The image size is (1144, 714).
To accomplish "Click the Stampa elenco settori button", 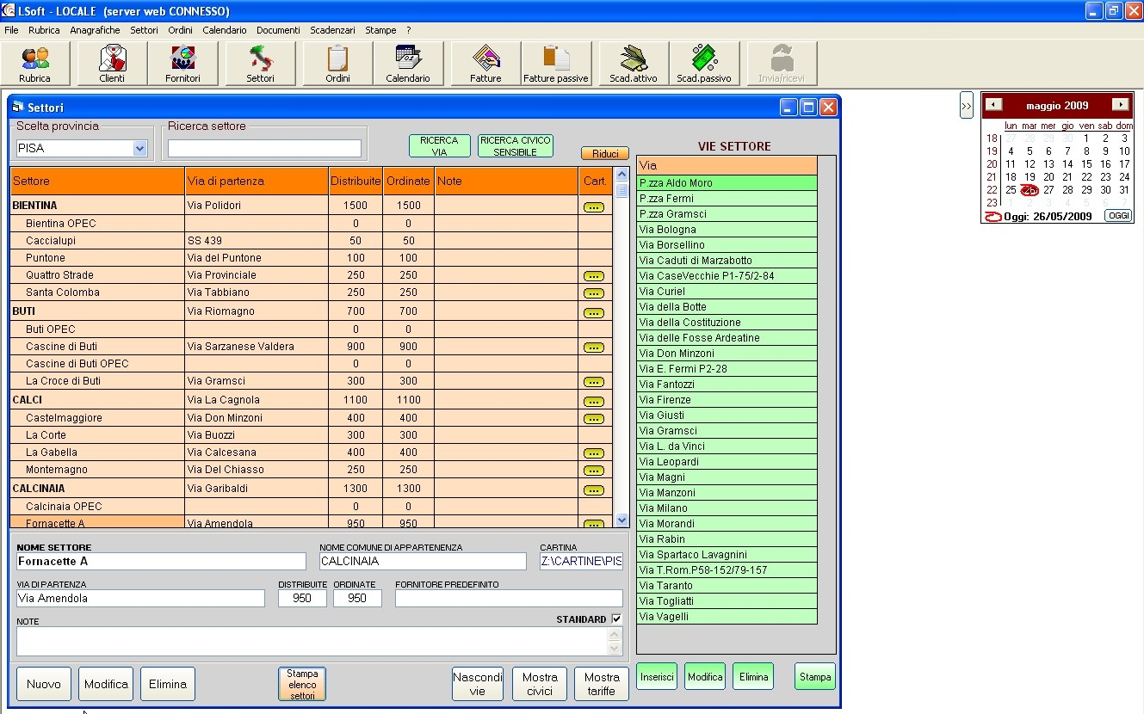I will (x=302, y=685).
